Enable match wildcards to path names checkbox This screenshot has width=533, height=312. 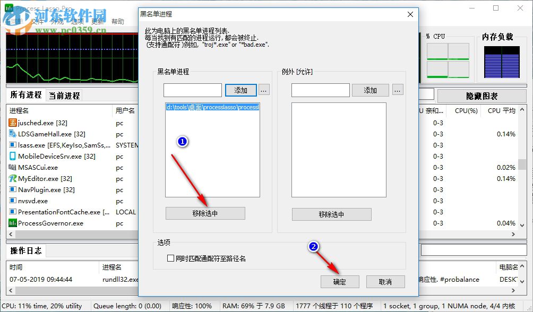pos(170,258)
